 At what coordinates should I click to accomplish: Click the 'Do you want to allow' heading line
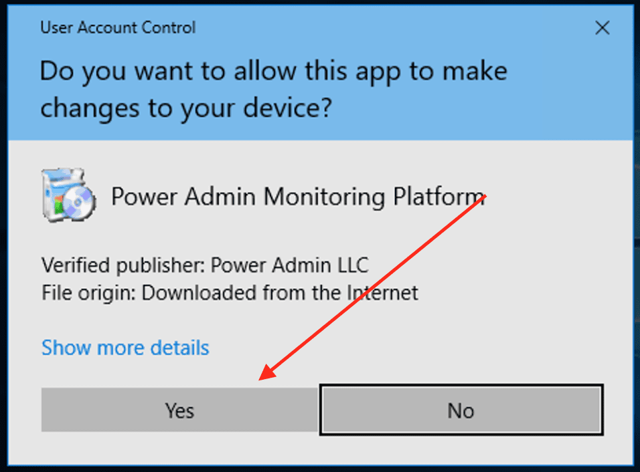(273, 71)
